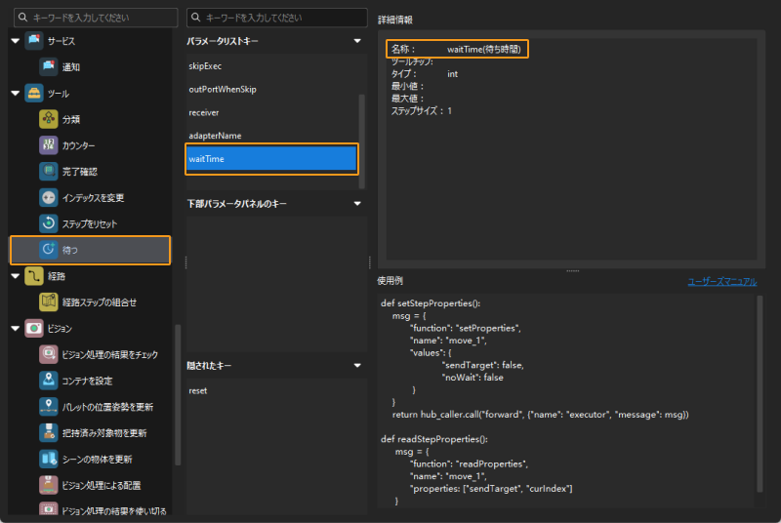Collapse the パラメータリストキー section
Screen dimensions: 781x523
[x=357, y=41]
